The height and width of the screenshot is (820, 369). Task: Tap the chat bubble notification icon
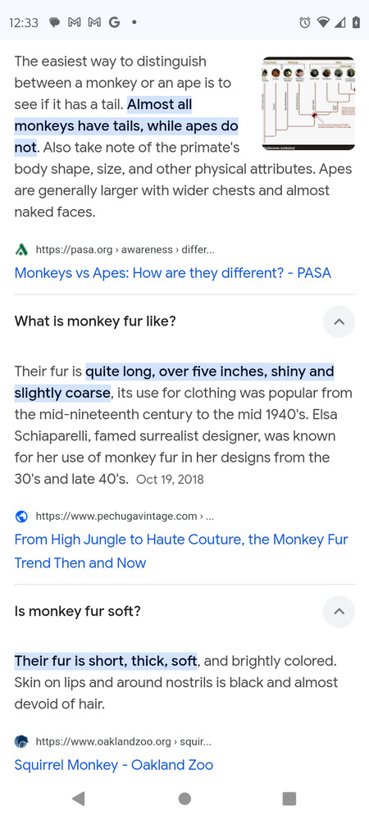point(56,22)
